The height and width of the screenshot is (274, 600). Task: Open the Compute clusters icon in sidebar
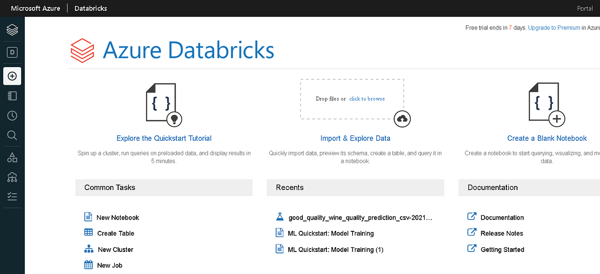(12, 177)
